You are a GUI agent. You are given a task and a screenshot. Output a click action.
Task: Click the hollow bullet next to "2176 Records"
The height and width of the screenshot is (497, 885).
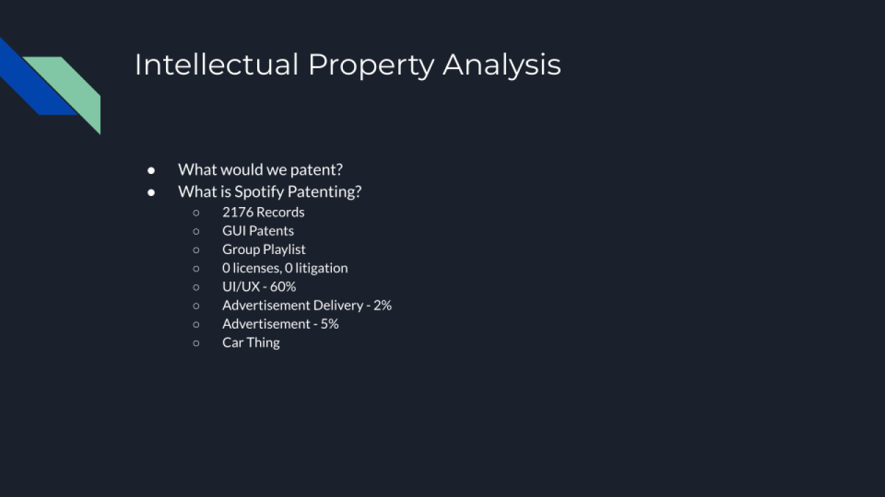click(x=196, y=213)
